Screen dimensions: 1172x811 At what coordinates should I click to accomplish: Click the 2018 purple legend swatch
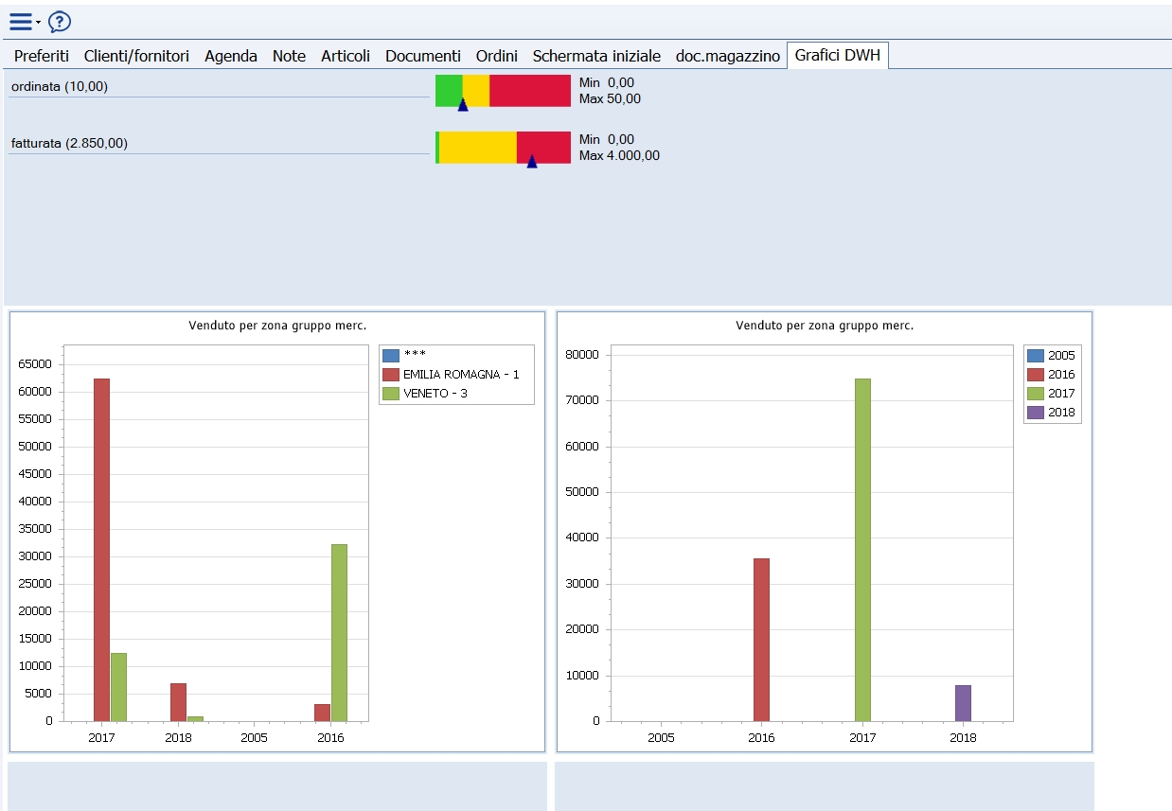tap(1035, 413)
